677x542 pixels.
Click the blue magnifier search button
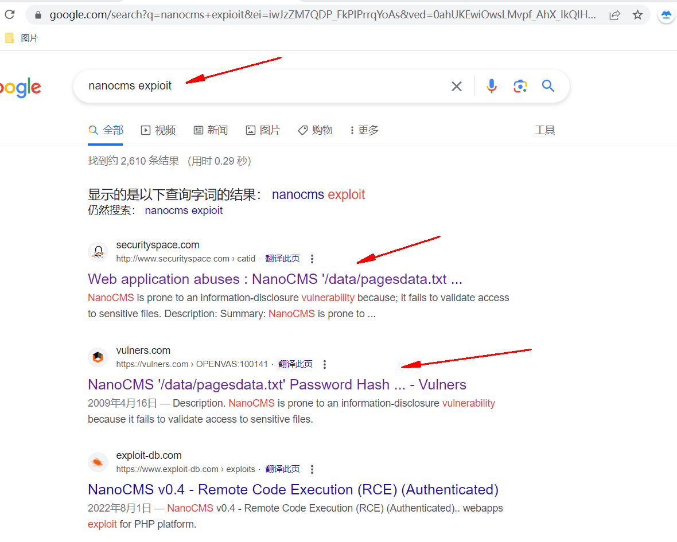point(548,86)
